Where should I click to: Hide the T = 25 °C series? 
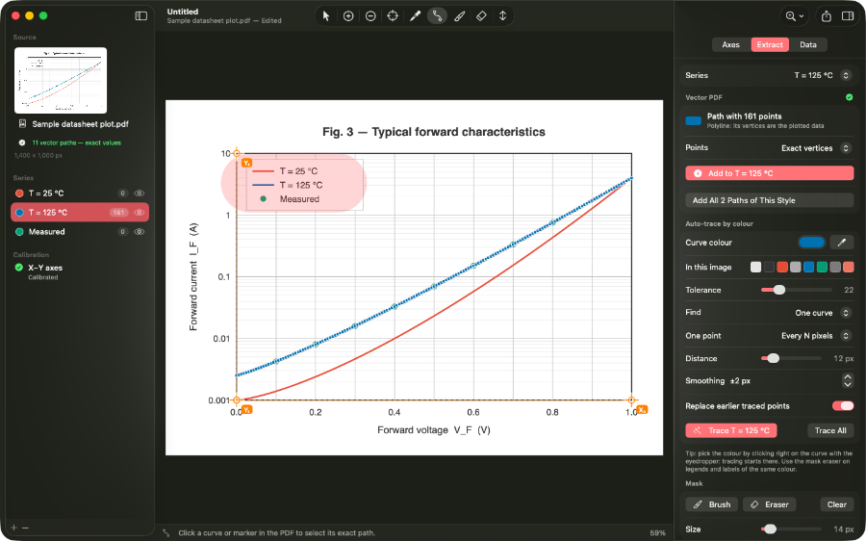click(x=140, y=193)
